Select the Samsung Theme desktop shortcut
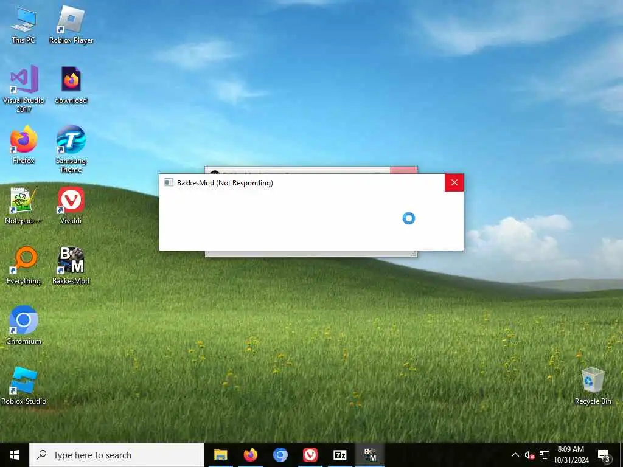 pyautogui.click(x=71, y=150)
